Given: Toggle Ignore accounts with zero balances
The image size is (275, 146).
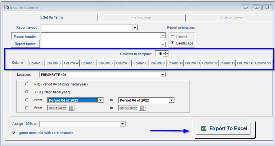Looking at the screenshot, I should 14,133.
